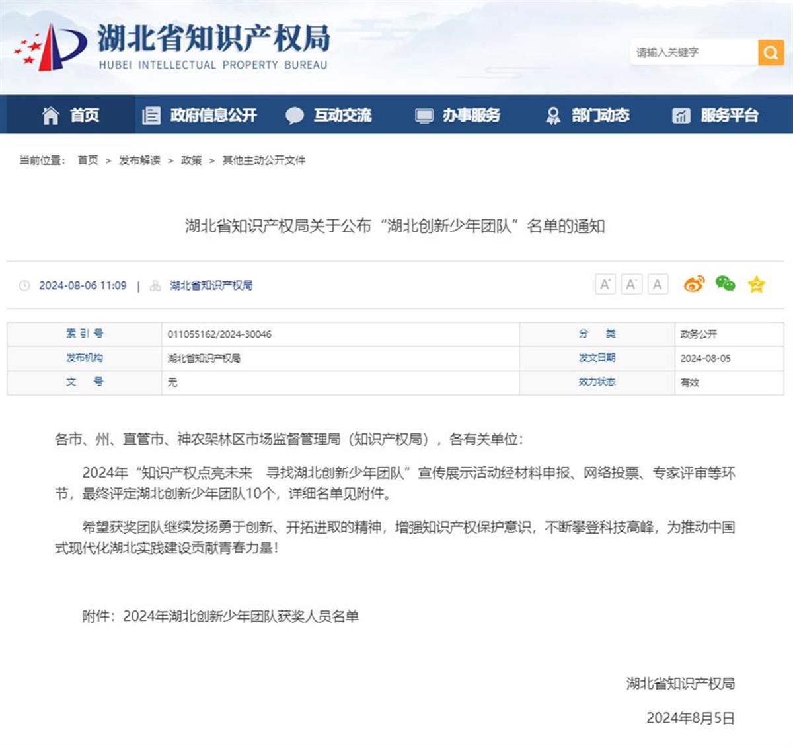Viewport: 793px width, 747px height.
Task: Click the search keyword input field
Action: pyautogui.click(x=693, y=52)
